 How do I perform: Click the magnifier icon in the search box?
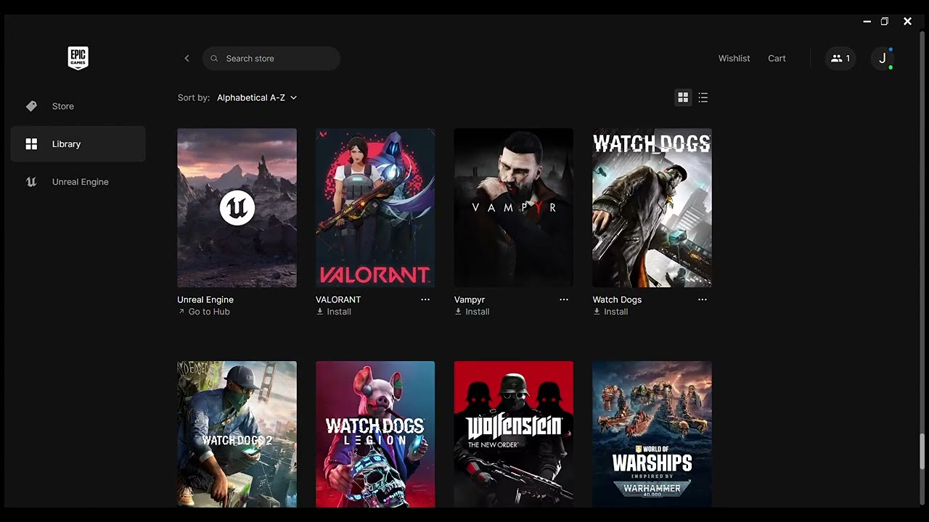[x=214, y=58]
